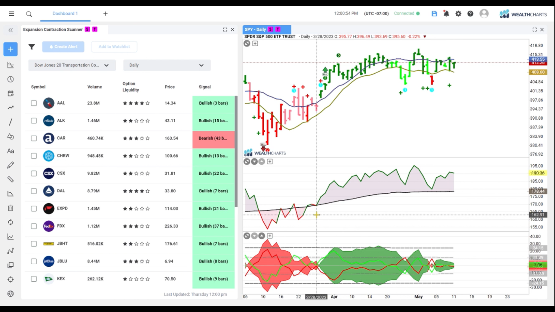555x312 pixels.
Task: Open the user profile avatar
Action: (484, 14)
